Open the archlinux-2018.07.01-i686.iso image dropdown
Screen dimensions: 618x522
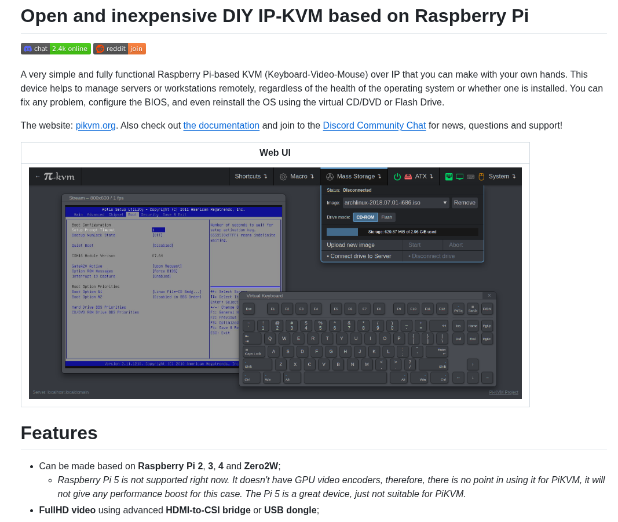(x=396, y=203)
